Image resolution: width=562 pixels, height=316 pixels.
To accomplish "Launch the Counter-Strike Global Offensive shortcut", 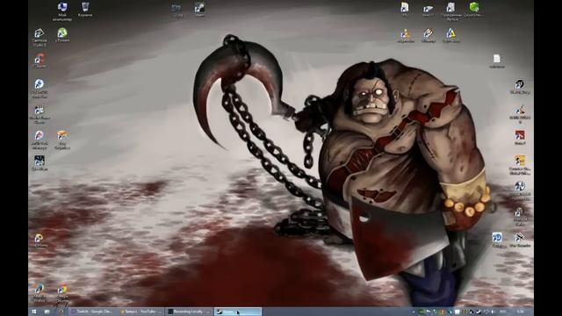I will pyautogui.click(x=520, y=165).
